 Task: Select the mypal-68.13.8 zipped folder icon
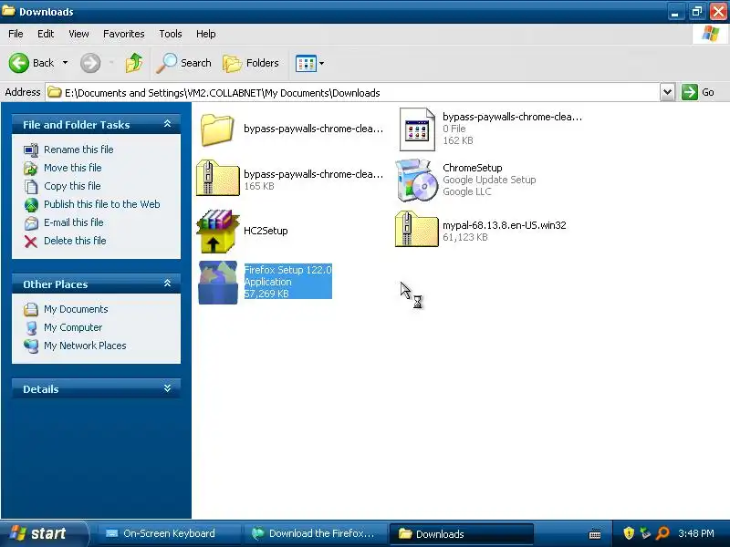417,230
